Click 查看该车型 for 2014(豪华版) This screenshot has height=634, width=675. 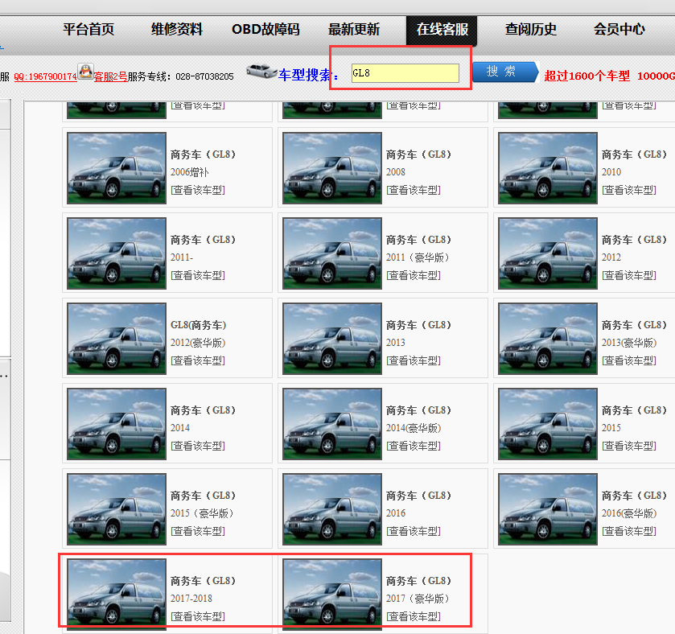pos(414,446)
